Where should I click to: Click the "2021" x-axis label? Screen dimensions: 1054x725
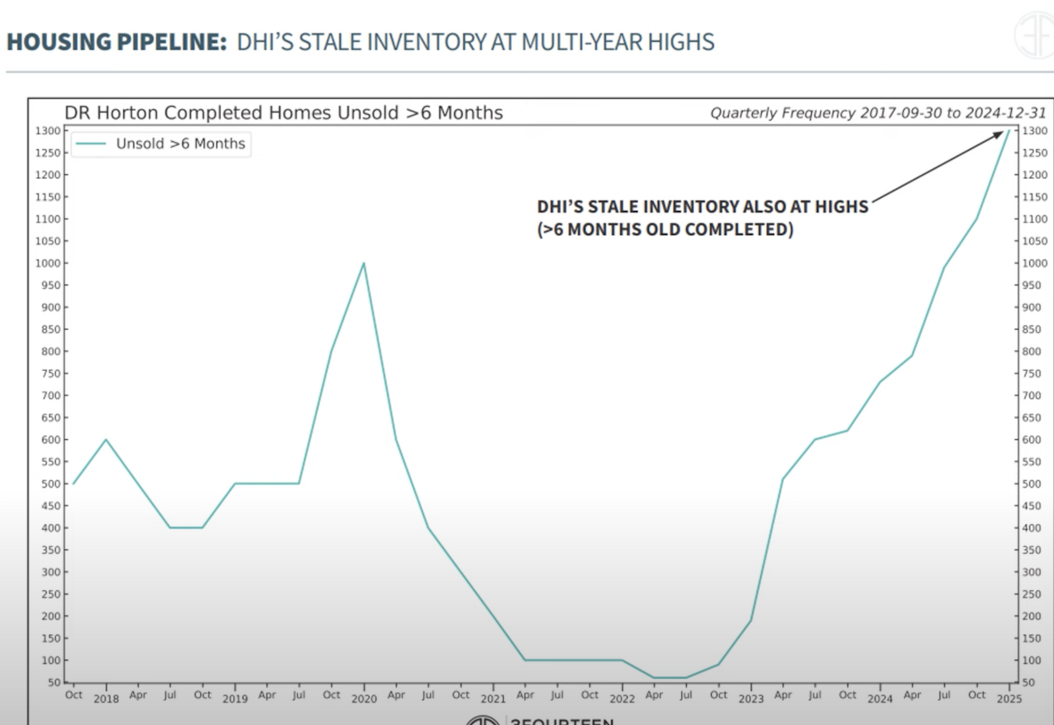click(493, 699)
